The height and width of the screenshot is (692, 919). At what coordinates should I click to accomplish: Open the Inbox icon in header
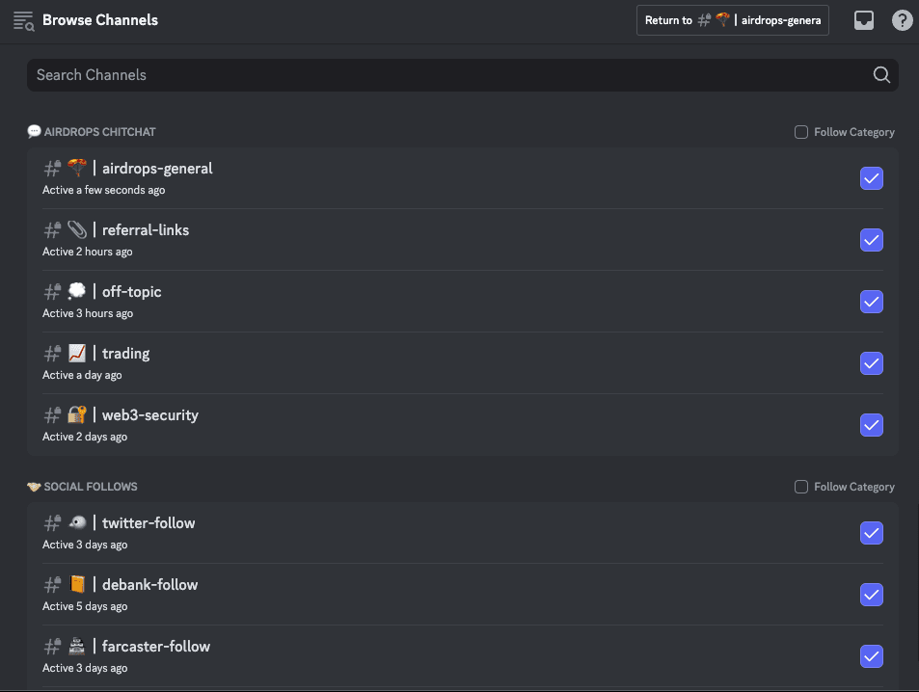863,20
